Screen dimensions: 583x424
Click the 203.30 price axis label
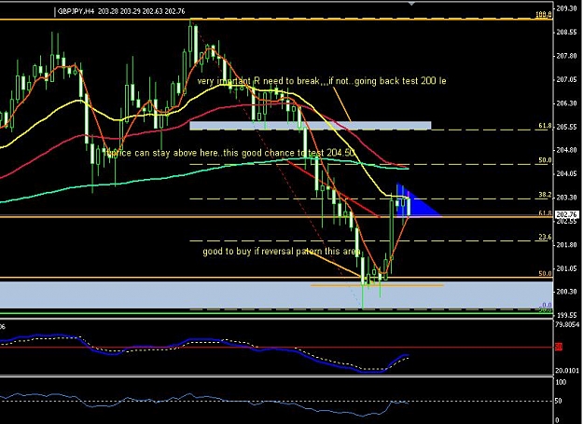[x=567, y=198]
